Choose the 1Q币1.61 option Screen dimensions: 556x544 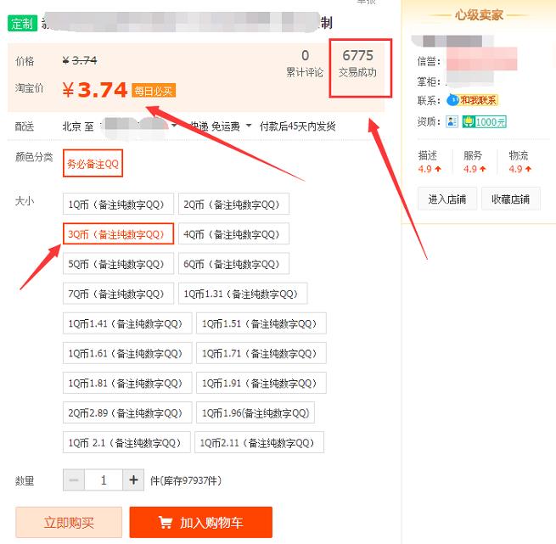[x=127, y=353]
